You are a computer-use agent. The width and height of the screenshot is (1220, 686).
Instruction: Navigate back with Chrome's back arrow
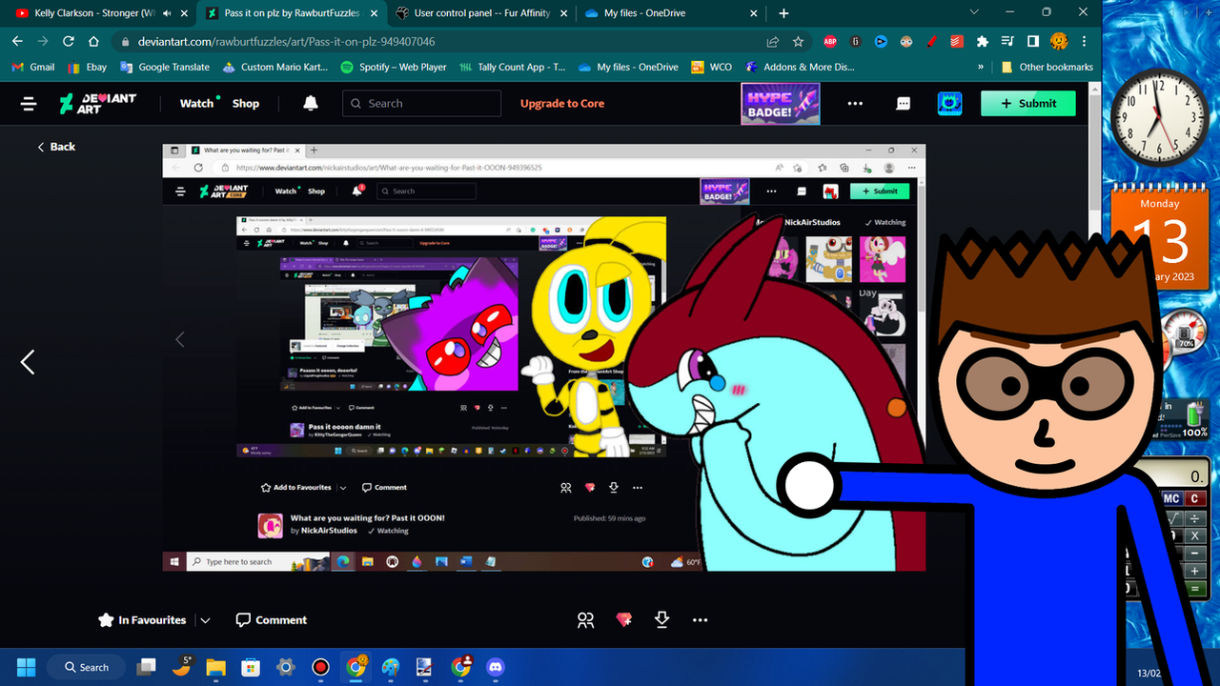point(18,42)
